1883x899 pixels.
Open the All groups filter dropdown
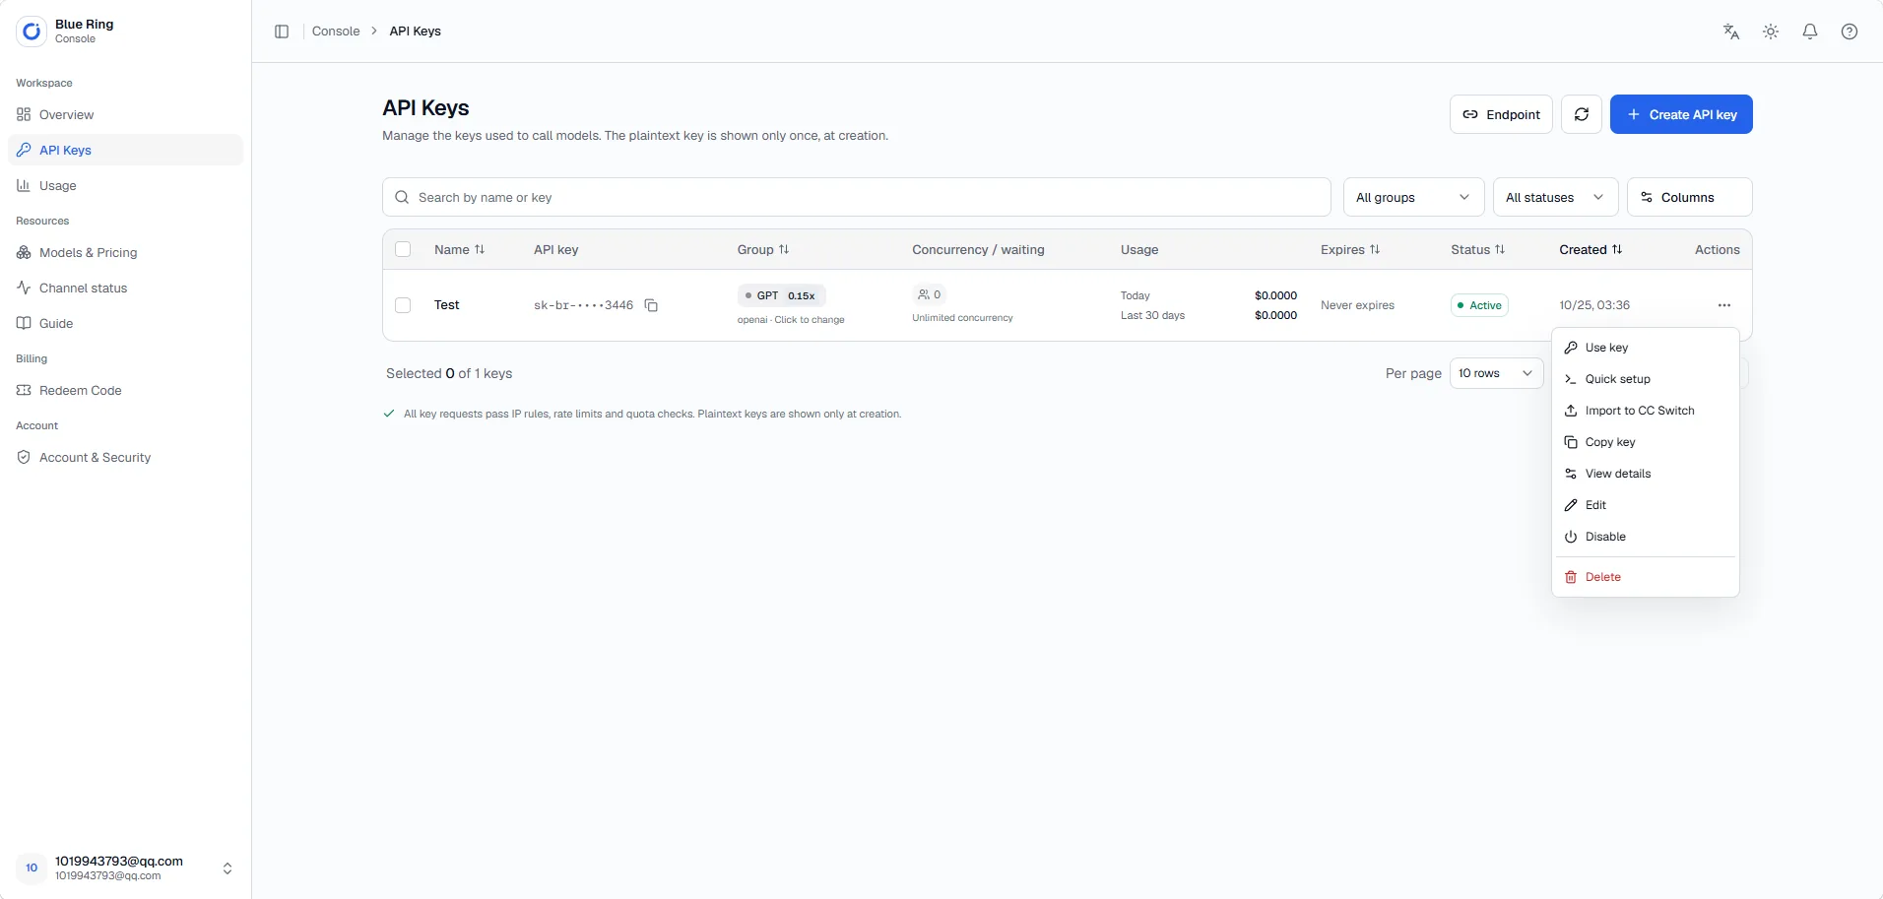click(1413, 197)
